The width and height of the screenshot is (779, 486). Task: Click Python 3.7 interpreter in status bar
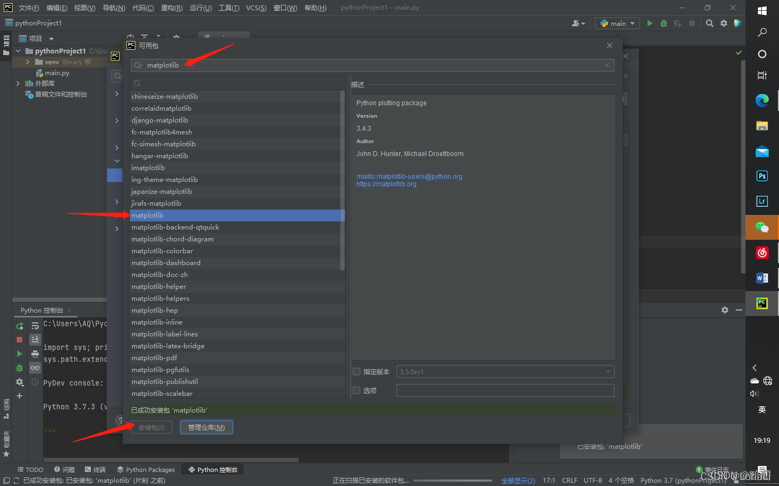point(683,481)
